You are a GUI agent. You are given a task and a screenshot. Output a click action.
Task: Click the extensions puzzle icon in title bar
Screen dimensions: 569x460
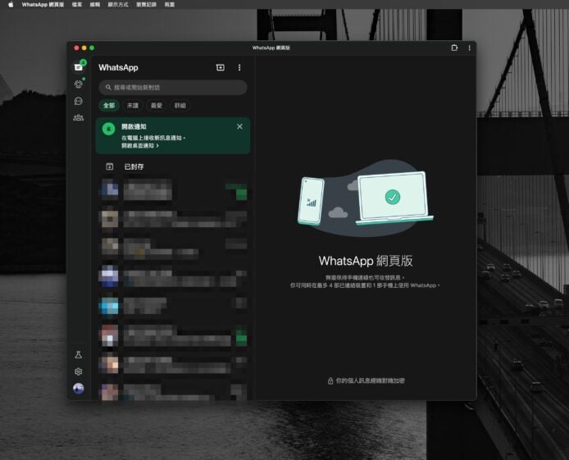(x=454, y=48)
